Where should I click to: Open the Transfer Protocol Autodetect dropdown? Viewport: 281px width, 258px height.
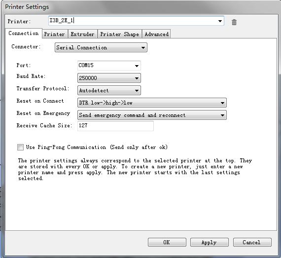point(109,90)
